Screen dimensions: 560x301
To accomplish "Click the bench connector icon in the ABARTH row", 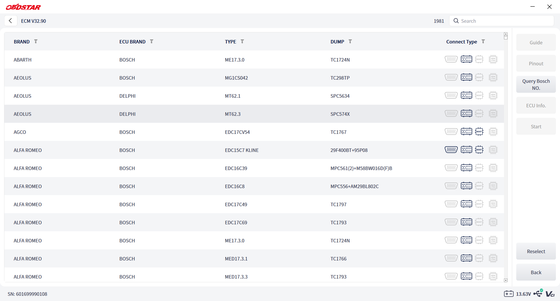I will tap(466, 60).
